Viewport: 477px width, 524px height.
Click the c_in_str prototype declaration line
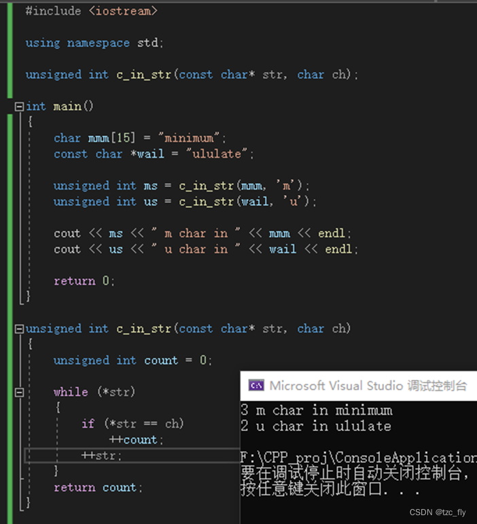coord(192,75)
